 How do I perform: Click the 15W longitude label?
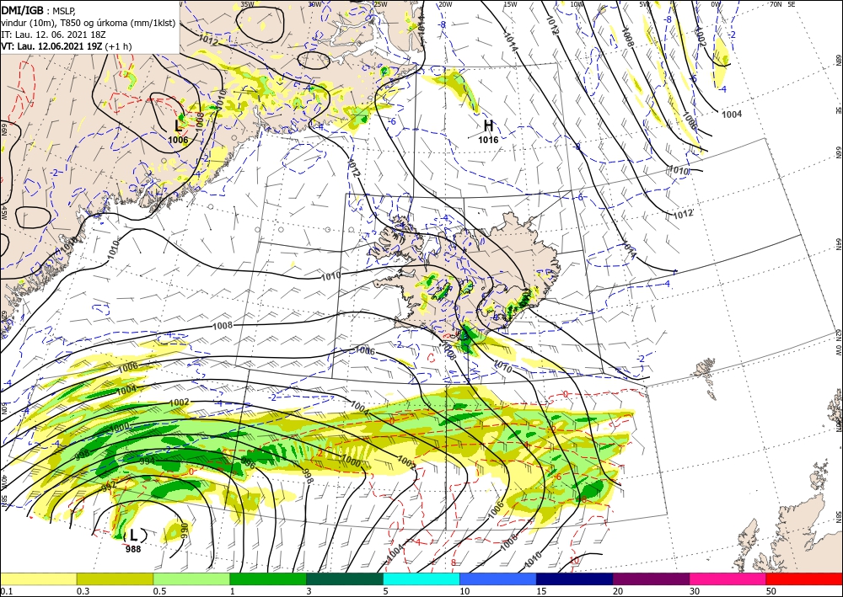tap(510, 4)
